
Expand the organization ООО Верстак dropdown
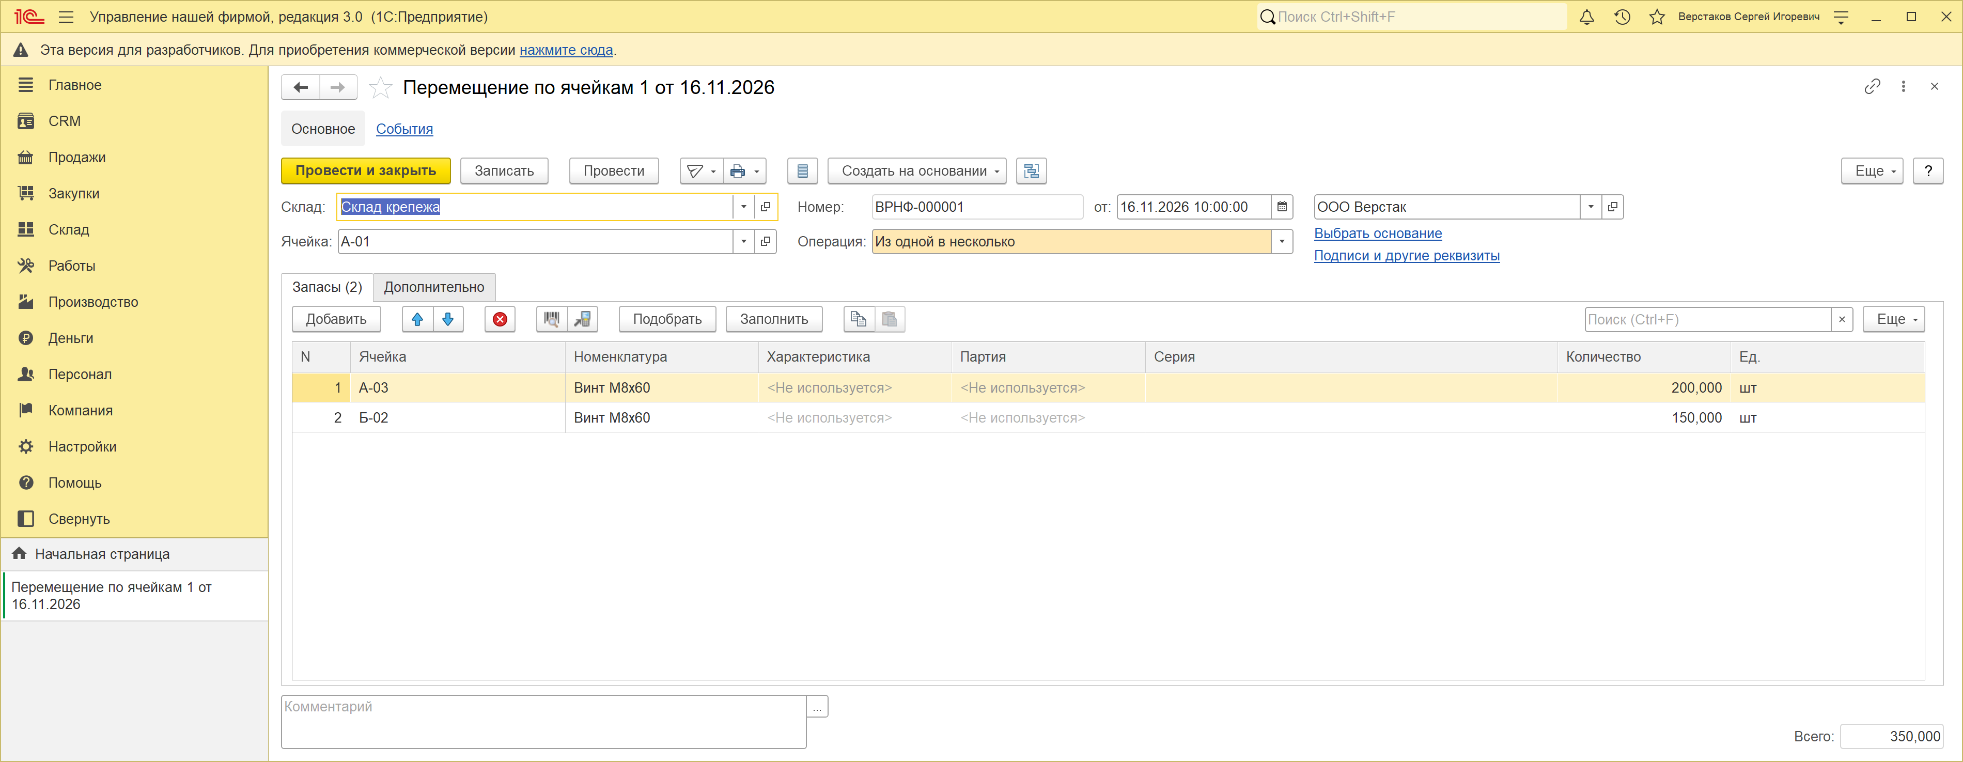1591,207
